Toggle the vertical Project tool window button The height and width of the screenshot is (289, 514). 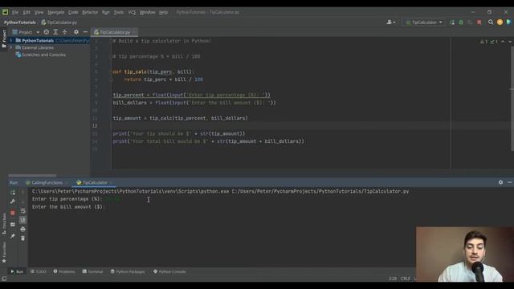[x=4, y=39]
